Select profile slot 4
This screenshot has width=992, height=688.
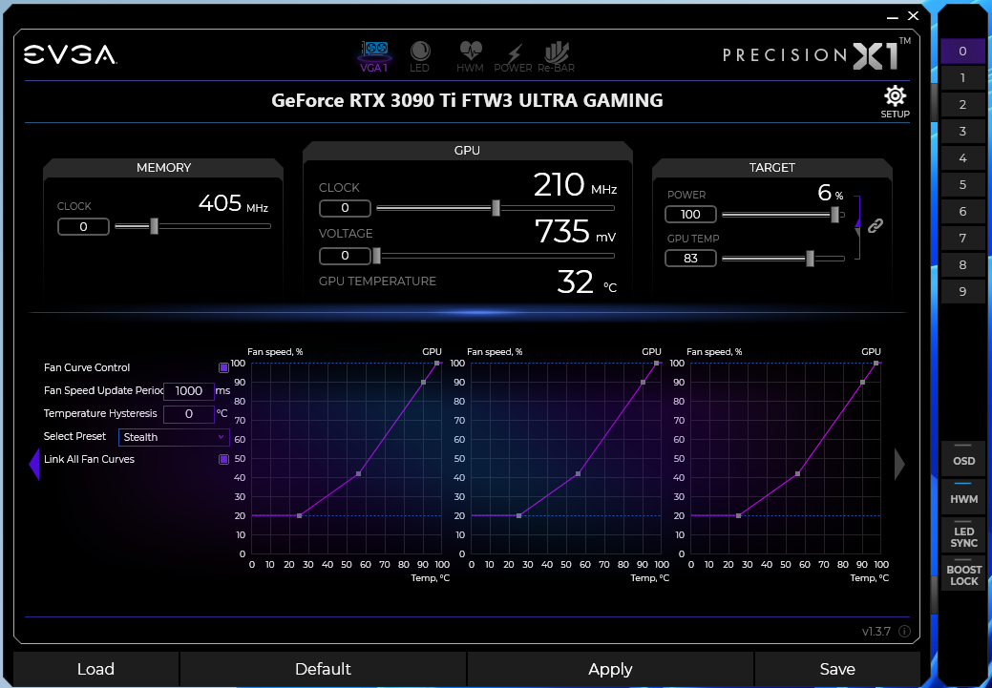pyautogui.click(x=962, y=158)
